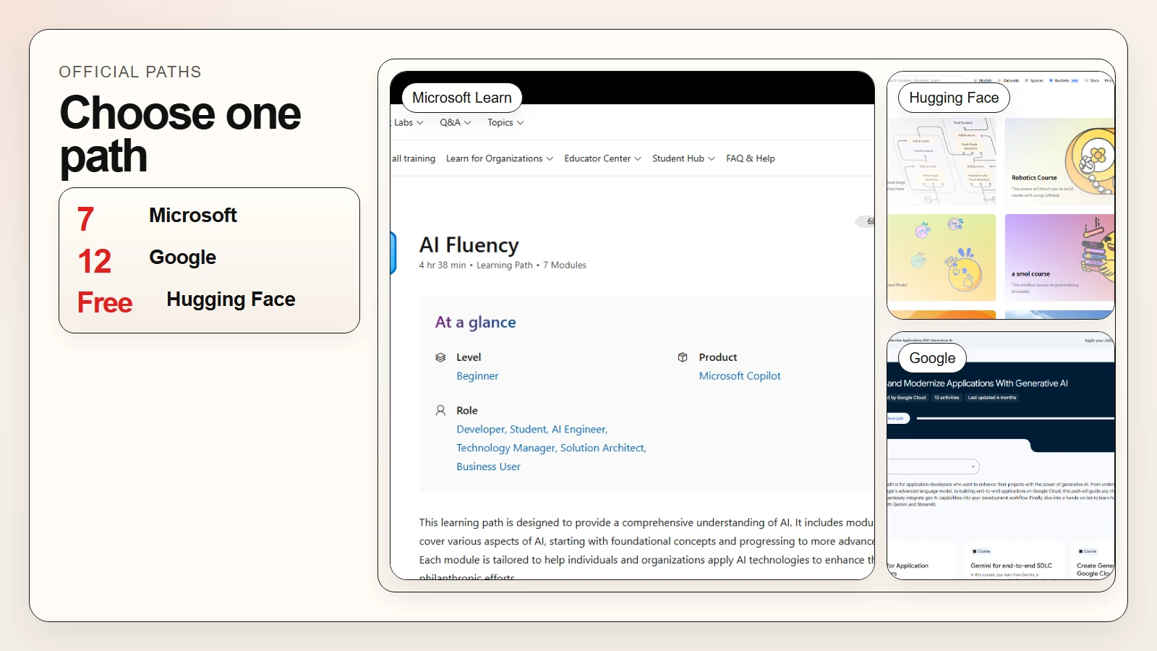
Task: Click the 'Choose one path' title
Action: 180,135
